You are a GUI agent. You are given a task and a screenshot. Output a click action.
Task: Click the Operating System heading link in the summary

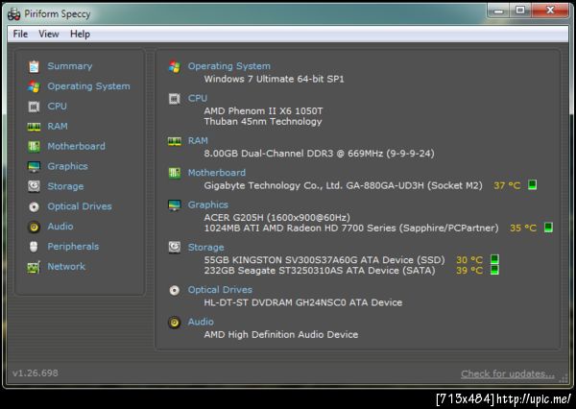pyautogui.click(x=228, y=66)
